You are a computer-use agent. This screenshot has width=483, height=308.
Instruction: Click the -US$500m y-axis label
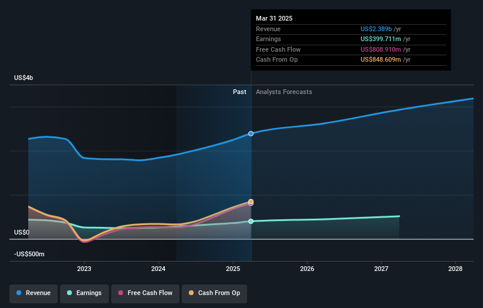tap(29, 254)
